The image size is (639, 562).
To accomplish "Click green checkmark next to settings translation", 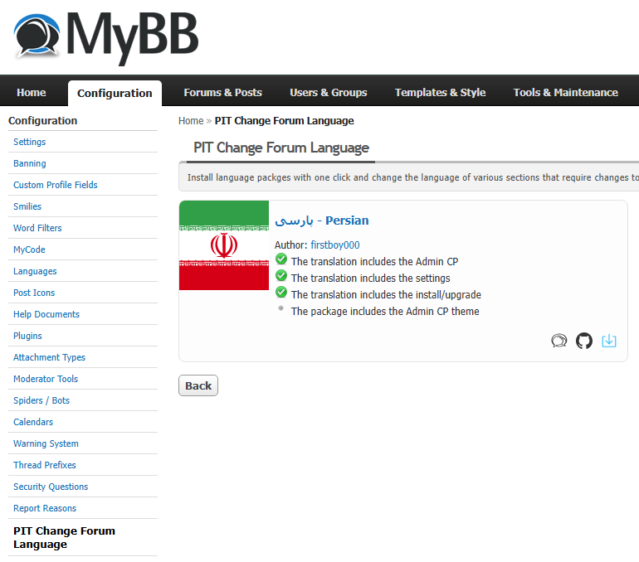I will coord(281,277).
